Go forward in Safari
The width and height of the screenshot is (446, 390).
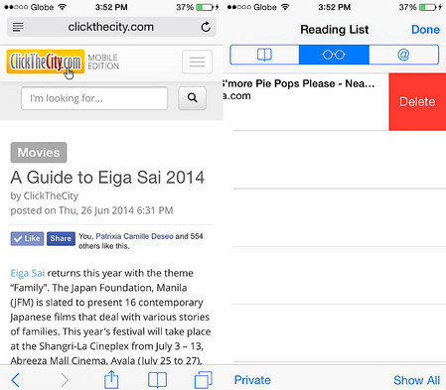[x=65, y=380]
